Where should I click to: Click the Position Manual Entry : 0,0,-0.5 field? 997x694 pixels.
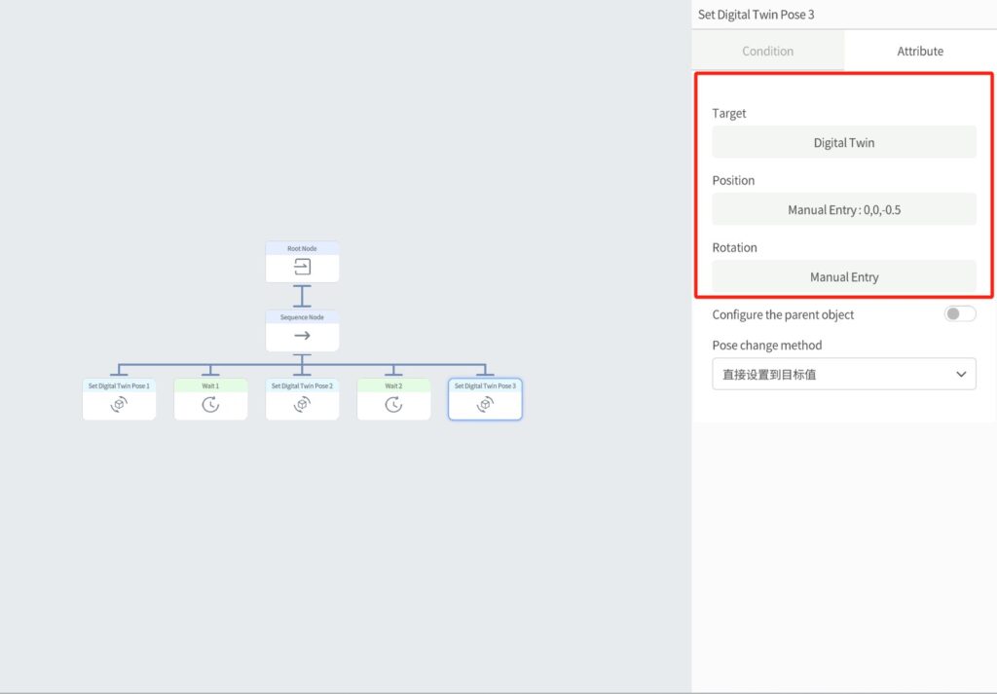(843, 209)
